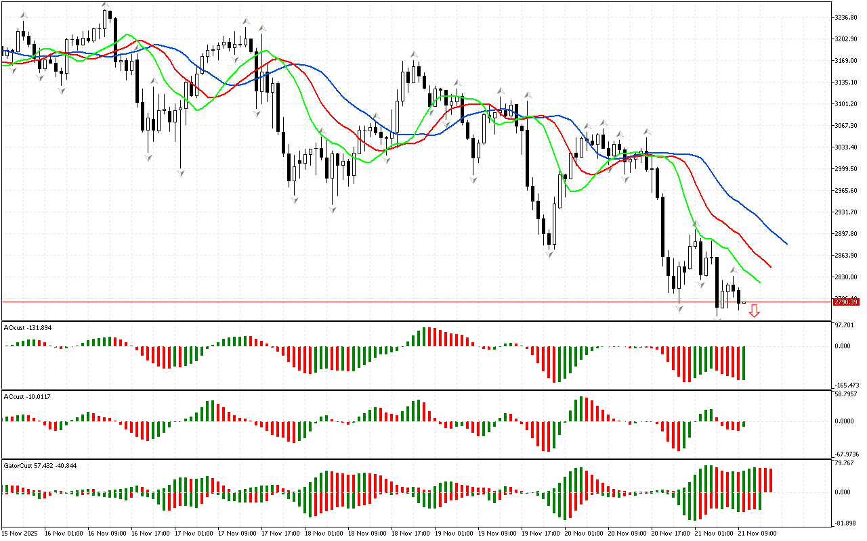Click the ACcust indicator label
This screenshot has width=867, height=541.
[27, 396]
